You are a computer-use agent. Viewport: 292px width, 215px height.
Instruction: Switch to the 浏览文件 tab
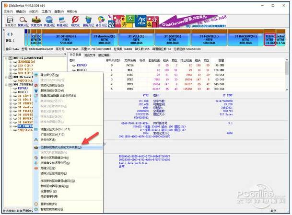coord(90,55)
